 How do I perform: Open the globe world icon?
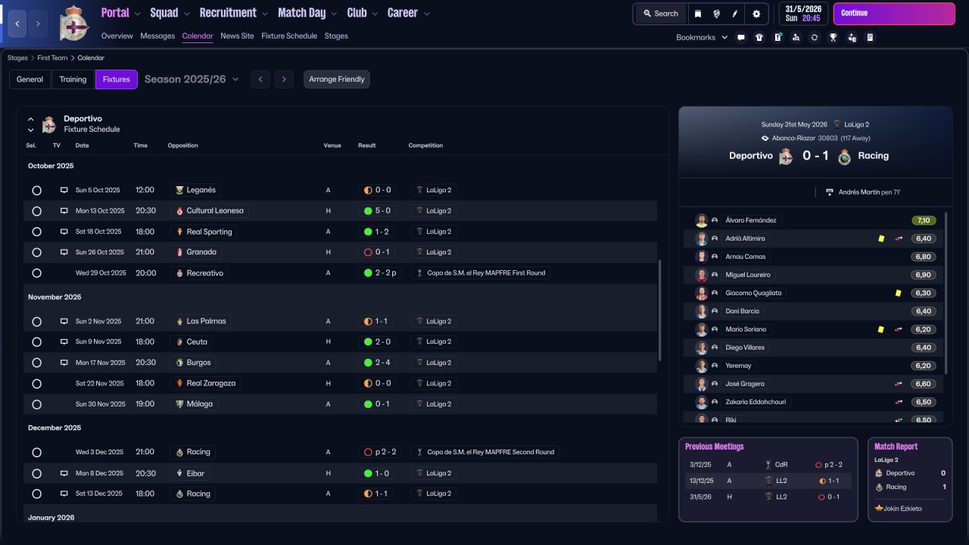point(716,14)
